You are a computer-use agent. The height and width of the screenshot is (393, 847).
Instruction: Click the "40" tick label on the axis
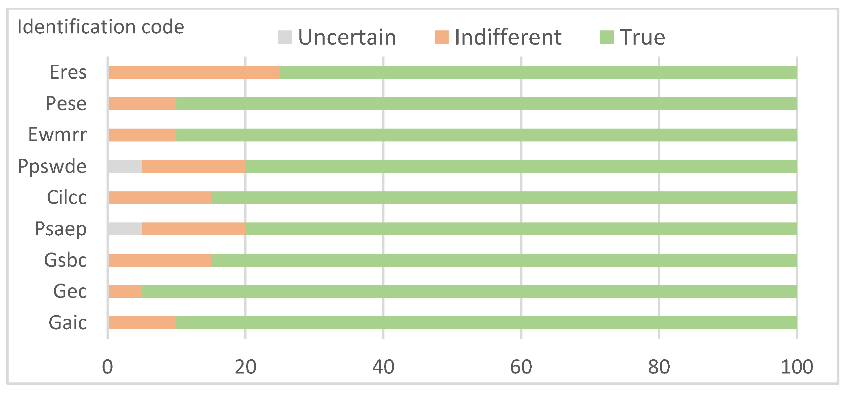tap(383, 367)
